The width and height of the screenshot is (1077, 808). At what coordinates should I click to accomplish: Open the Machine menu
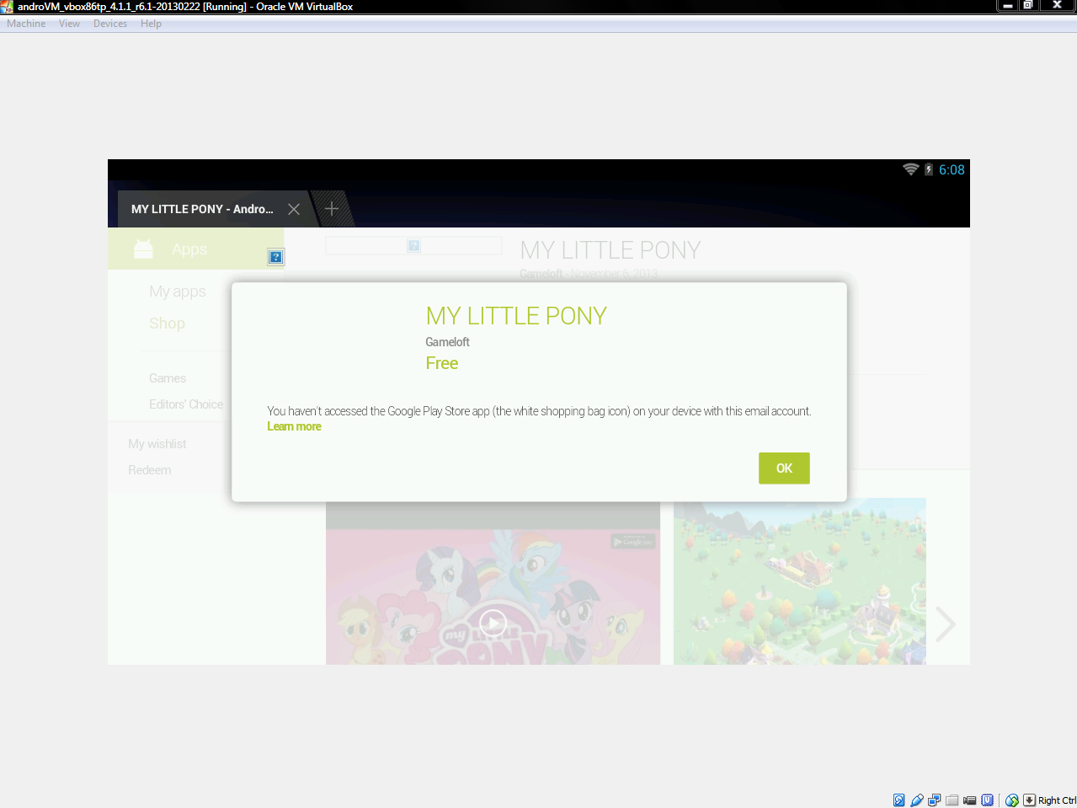coord(26,24)
